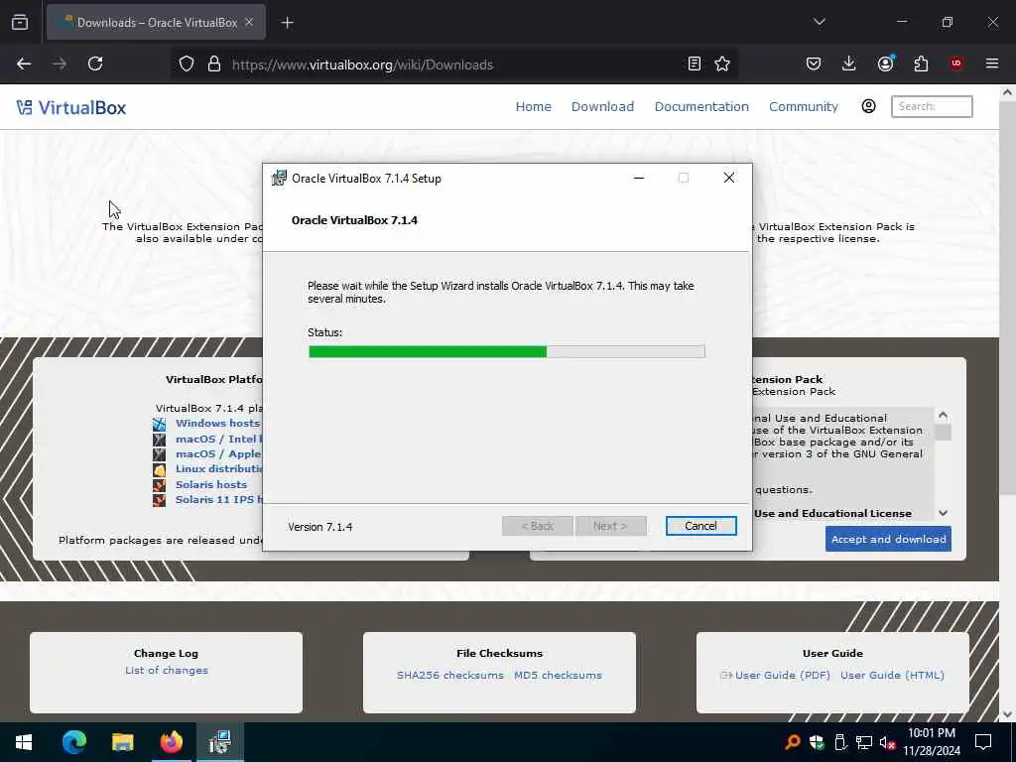Open File Explorer from the taskbar

pyautogui.click(x=122, y=742)
